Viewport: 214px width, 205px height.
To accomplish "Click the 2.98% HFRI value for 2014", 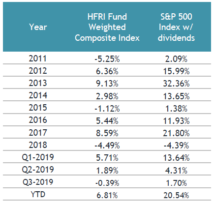I will click(107, 96).
